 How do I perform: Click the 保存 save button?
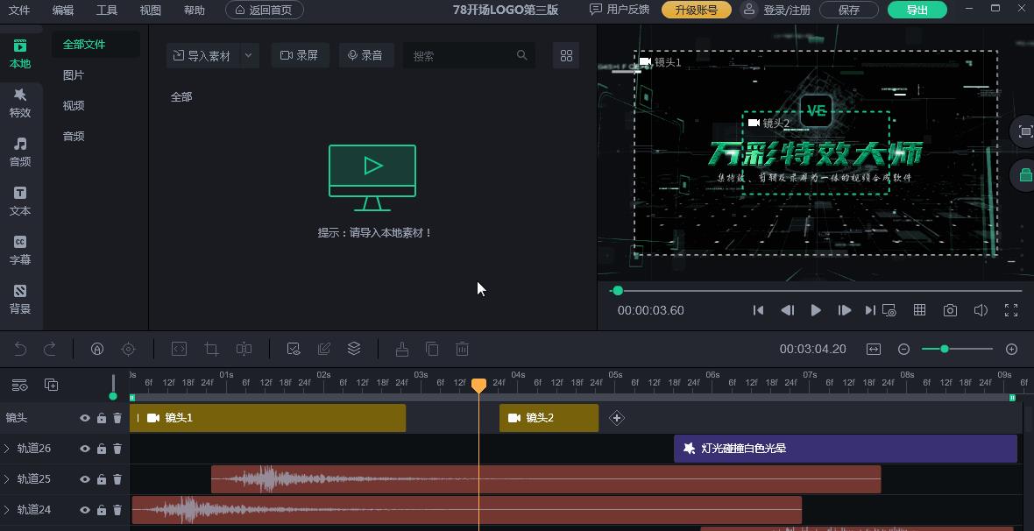coord(849,10)
